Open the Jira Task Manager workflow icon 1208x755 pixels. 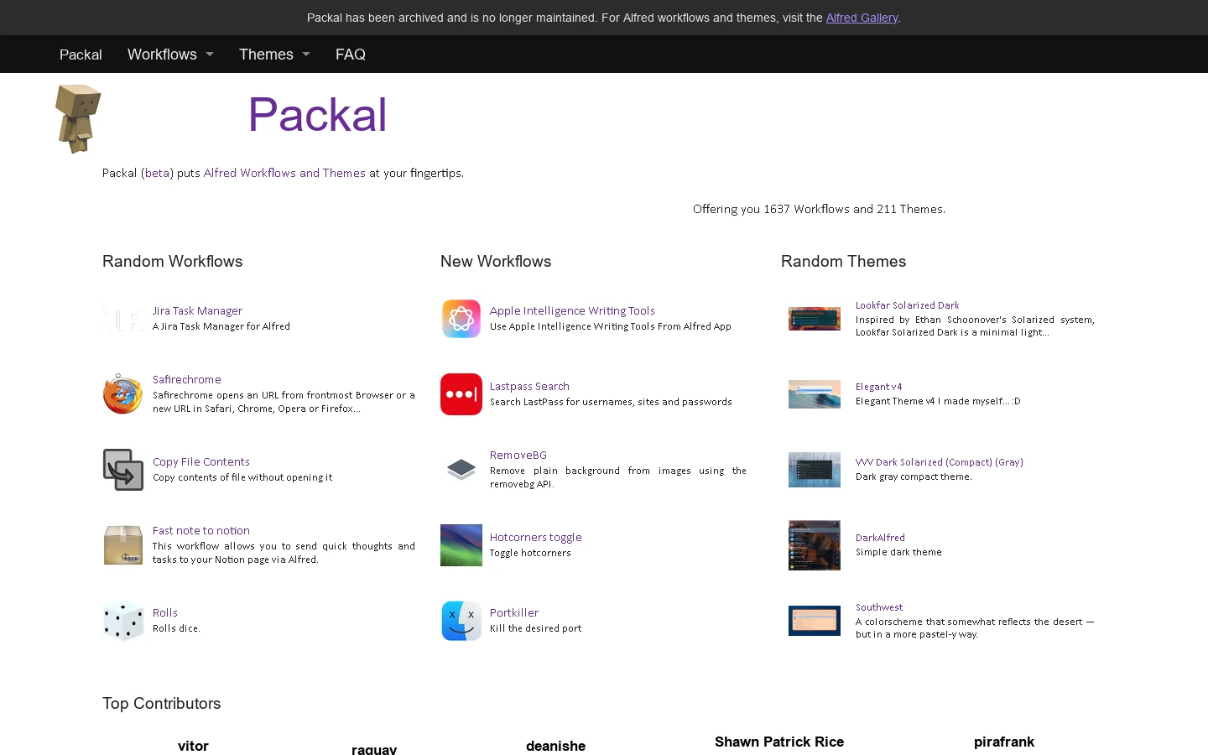[123, 319]
